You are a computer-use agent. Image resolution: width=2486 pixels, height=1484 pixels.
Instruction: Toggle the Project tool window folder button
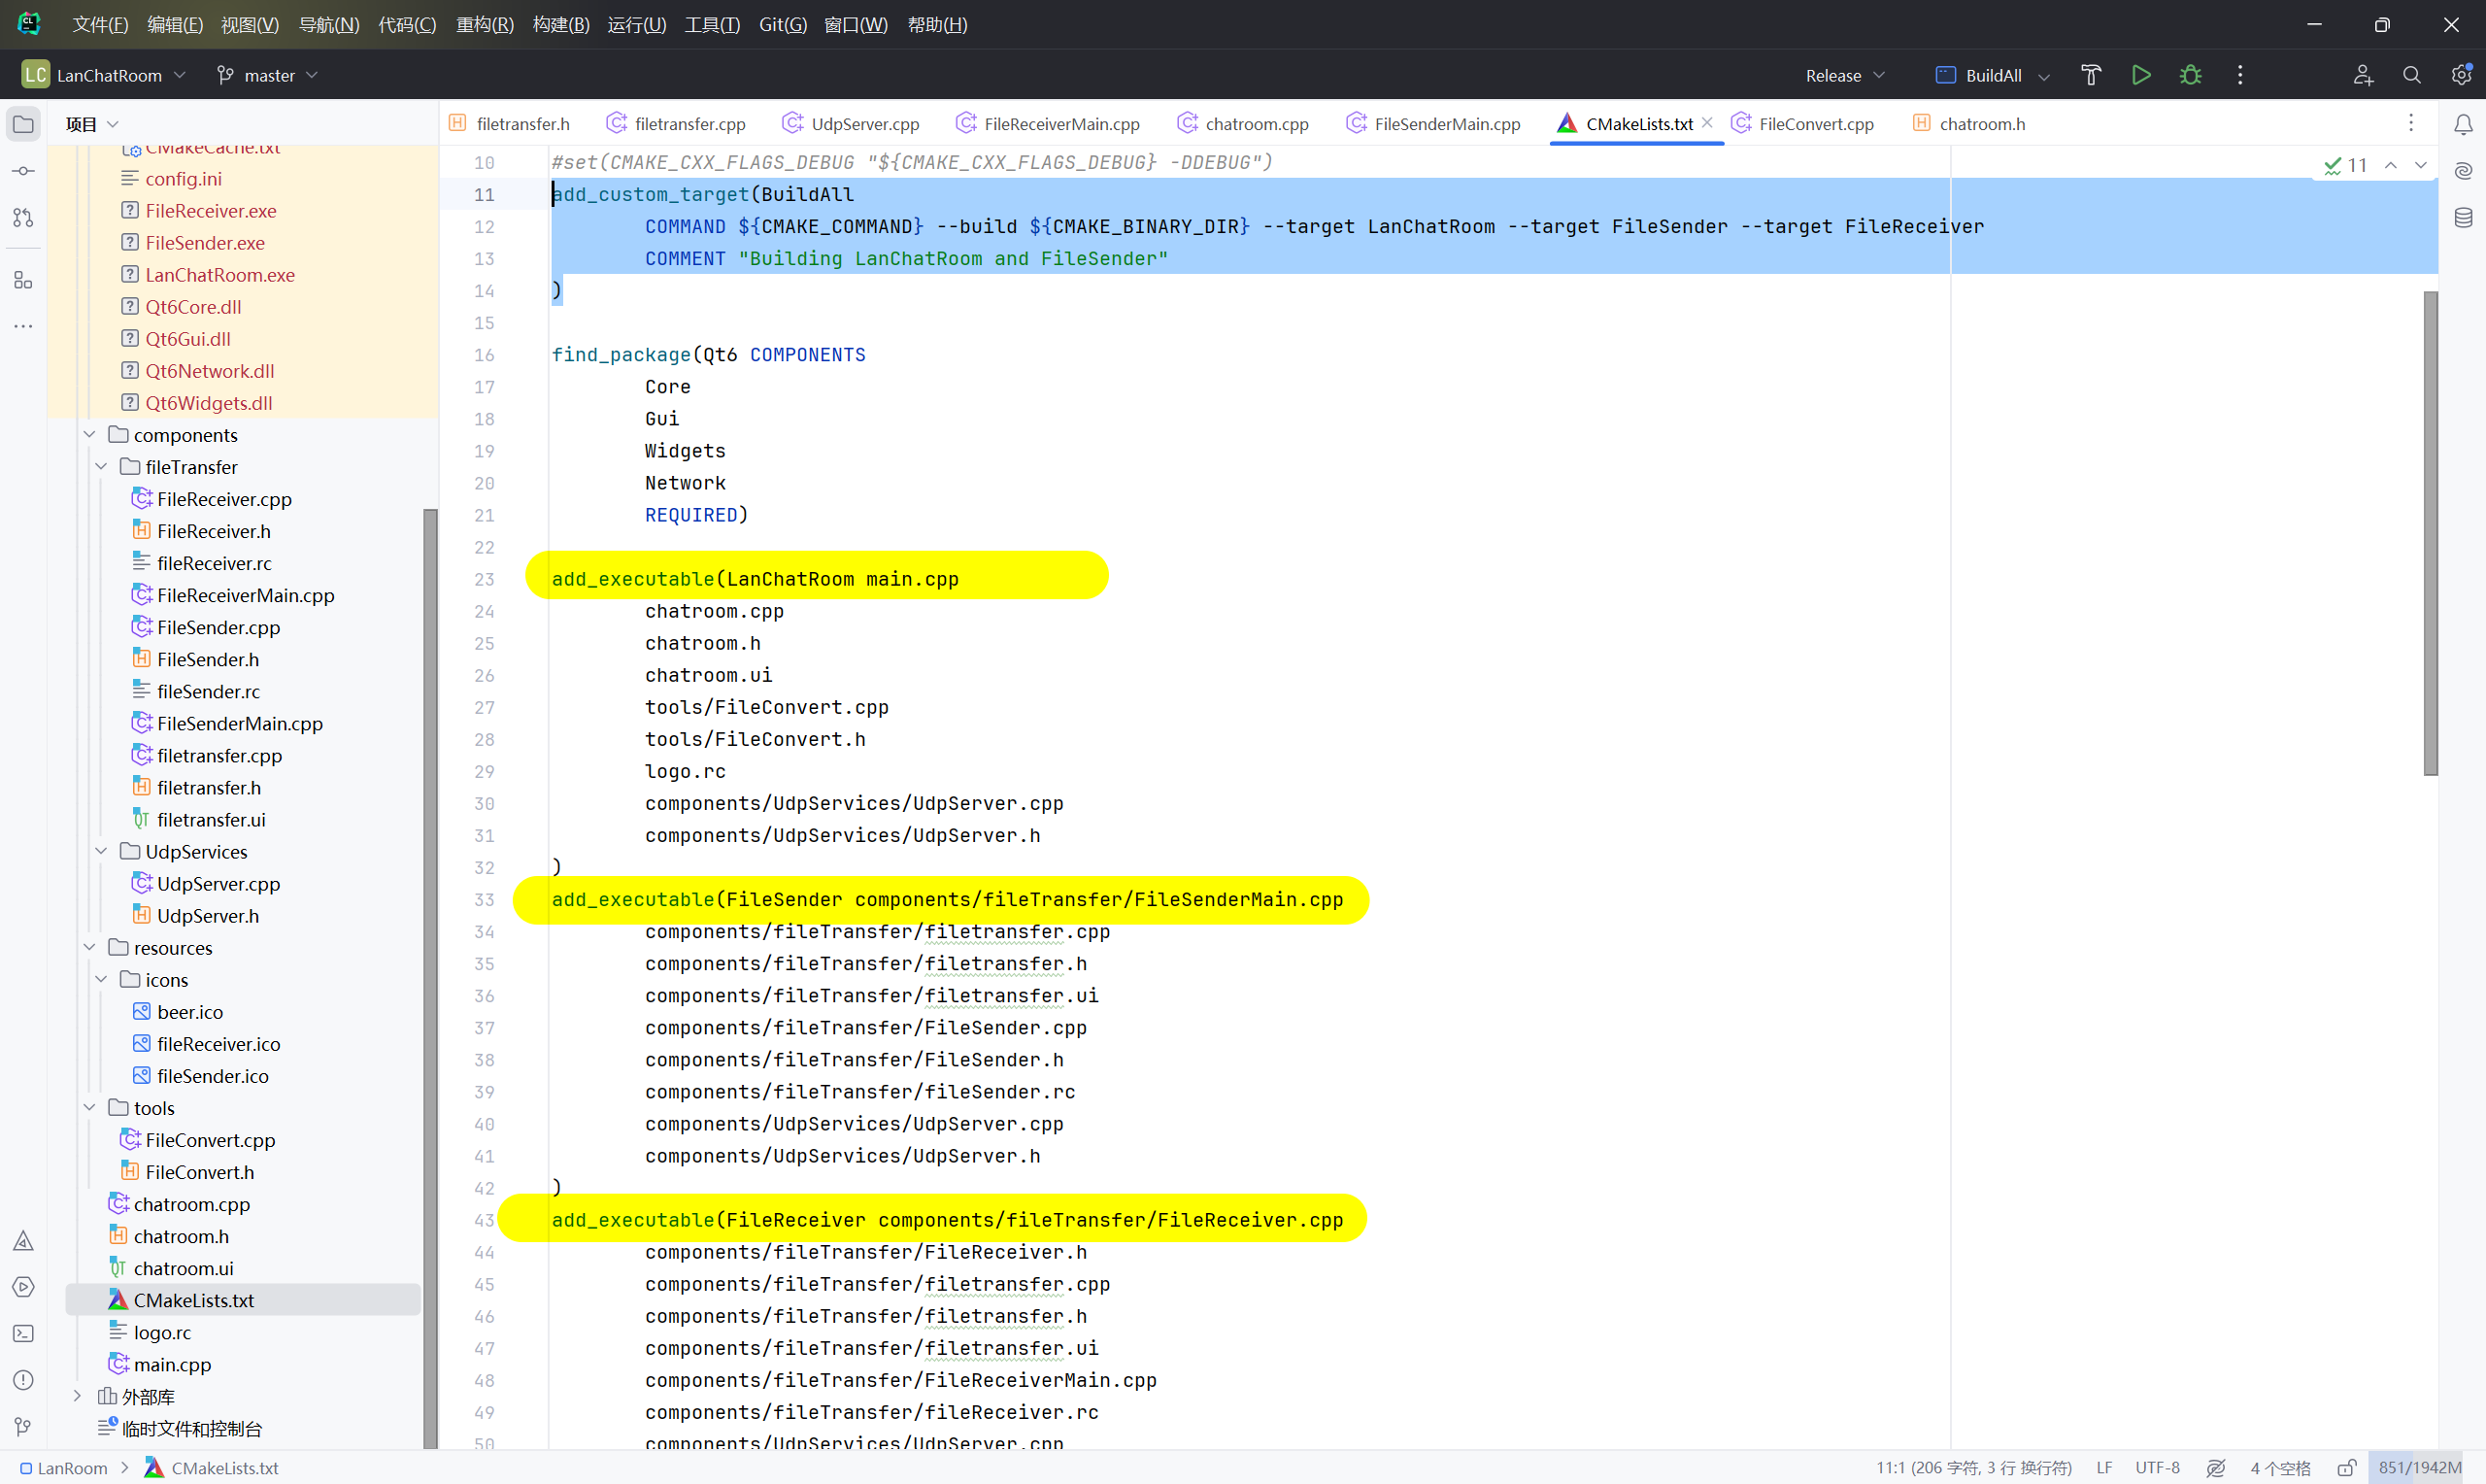tap(23, 124)
